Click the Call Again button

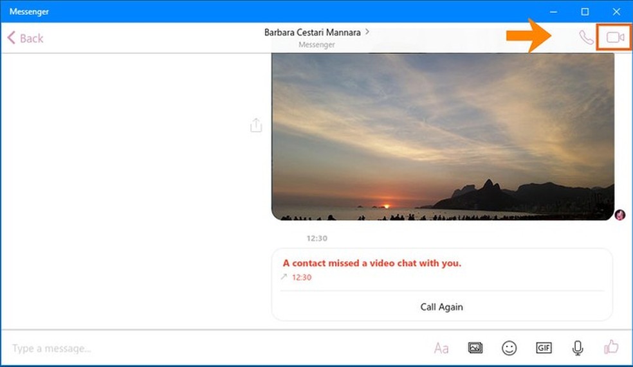(x=442, y=307)
